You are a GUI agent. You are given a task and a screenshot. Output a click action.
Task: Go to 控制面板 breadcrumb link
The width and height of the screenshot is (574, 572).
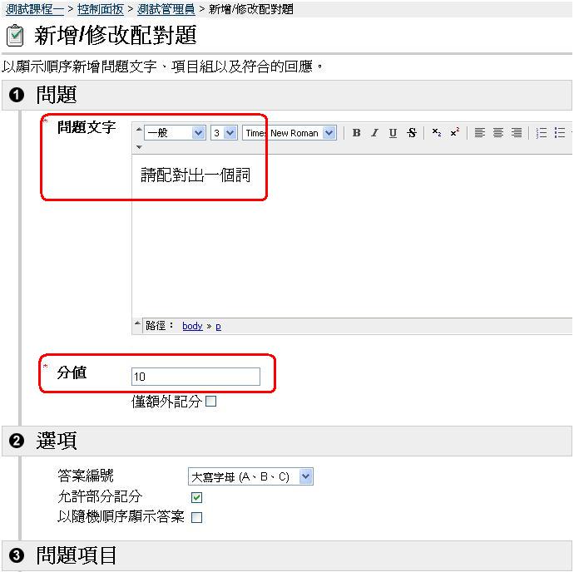coord(101,9)
